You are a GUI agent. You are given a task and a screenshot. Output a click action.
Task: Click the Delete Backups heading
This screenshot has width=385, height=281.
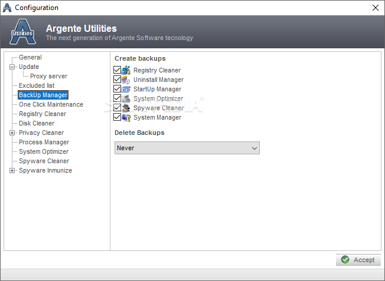[139, 133]
